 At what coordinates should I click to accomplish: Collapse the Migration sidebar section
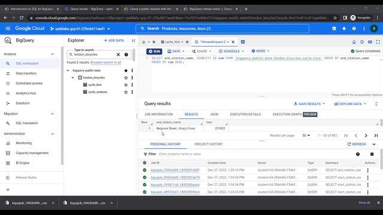click(52, 114)
